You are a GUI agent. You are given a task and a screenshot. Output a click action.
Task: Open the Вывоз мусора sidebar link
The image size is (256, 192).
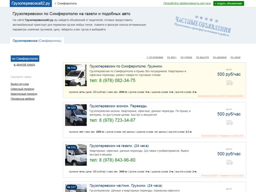point(19,84)
